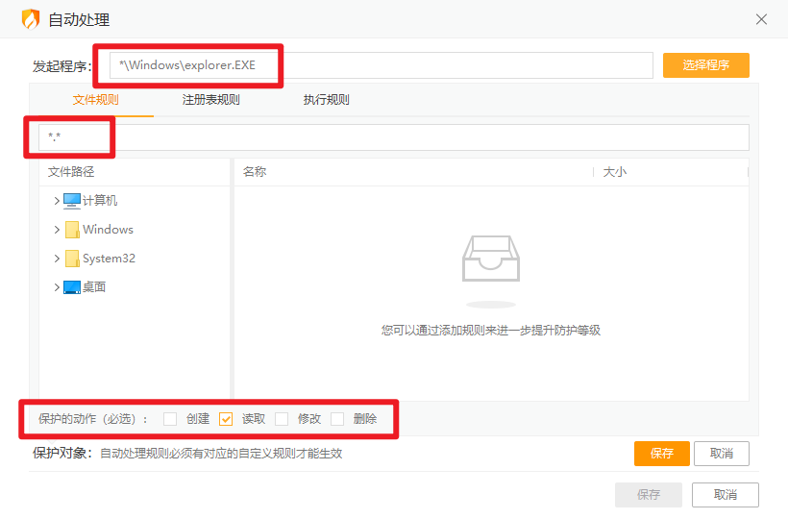
Task: Select the Windows folder icon
Action: pyautogui.click(x=72, y=230)
